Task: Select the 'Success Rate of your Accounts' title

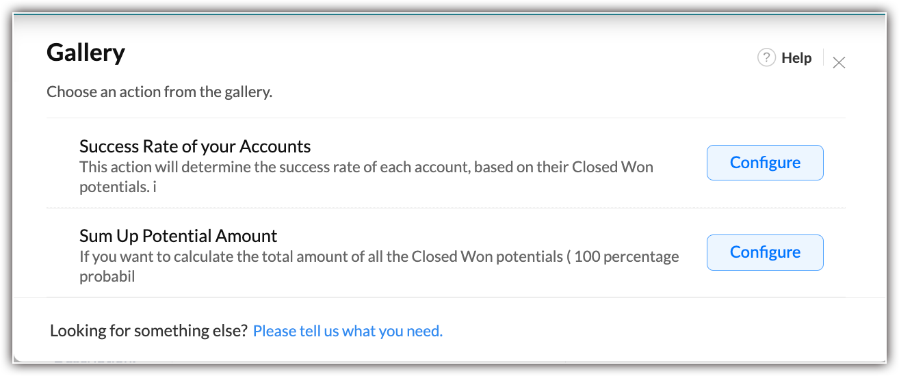Action: [x=195, y=146]
